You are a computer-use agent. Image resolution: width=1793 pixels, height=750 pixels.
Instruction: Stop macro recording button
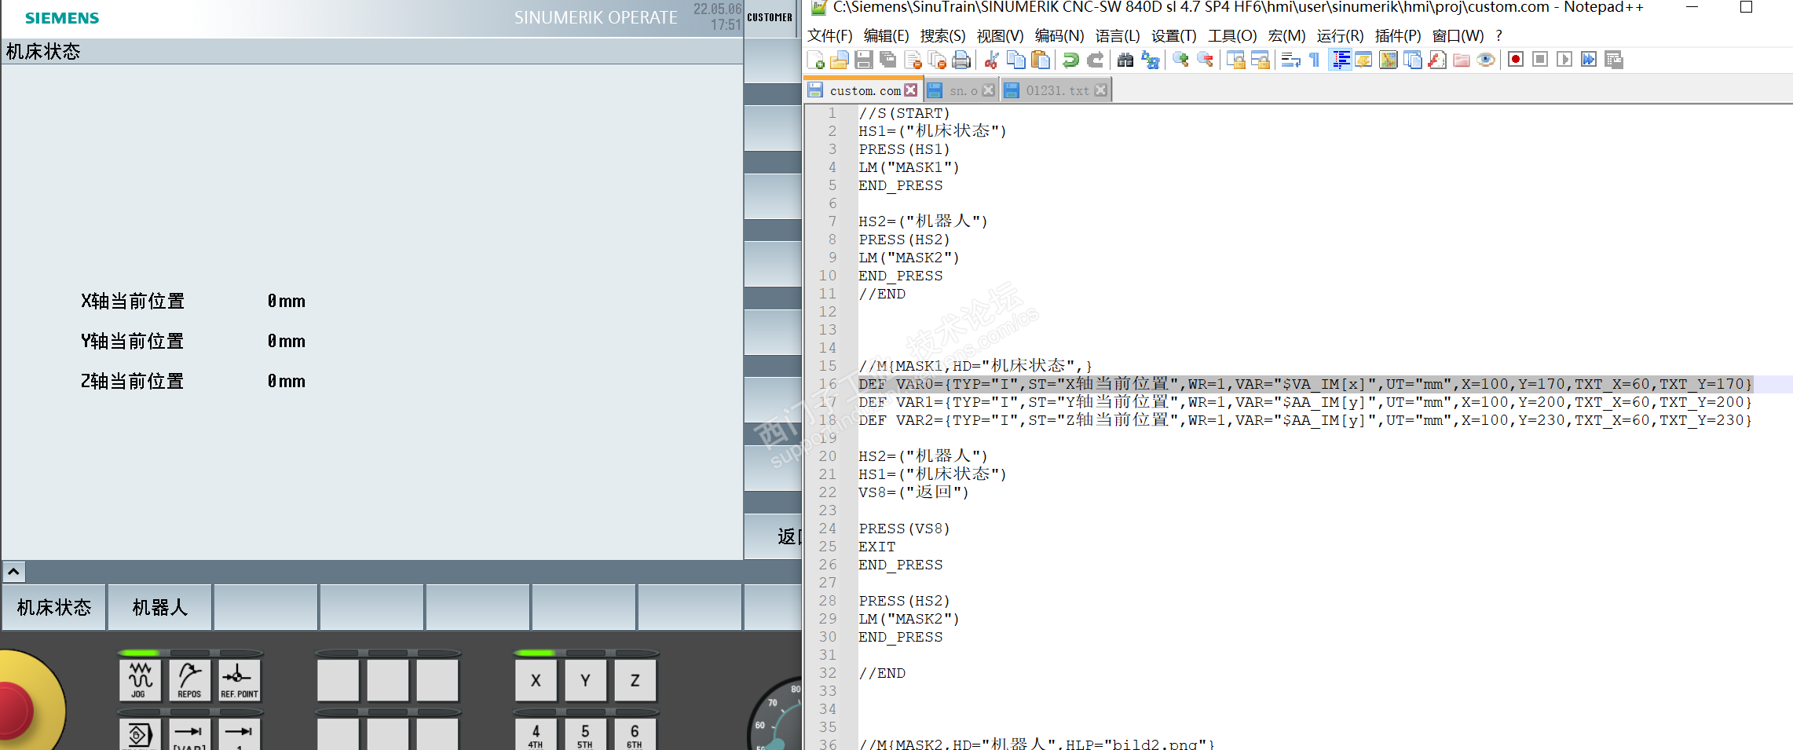[x=1540, y=60]
